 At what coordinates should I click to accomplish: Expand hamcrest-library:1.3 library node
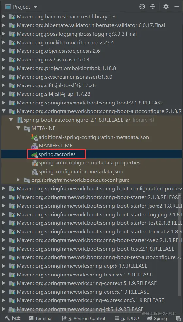coord(4,16)
